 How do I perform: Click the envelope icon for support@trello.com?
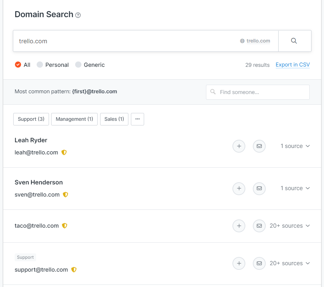259,263
